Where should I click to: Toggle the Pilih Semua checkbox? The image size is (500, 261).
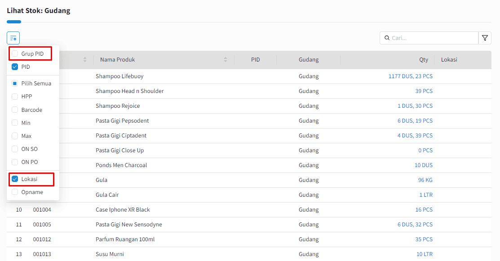(x=15, y=83)
